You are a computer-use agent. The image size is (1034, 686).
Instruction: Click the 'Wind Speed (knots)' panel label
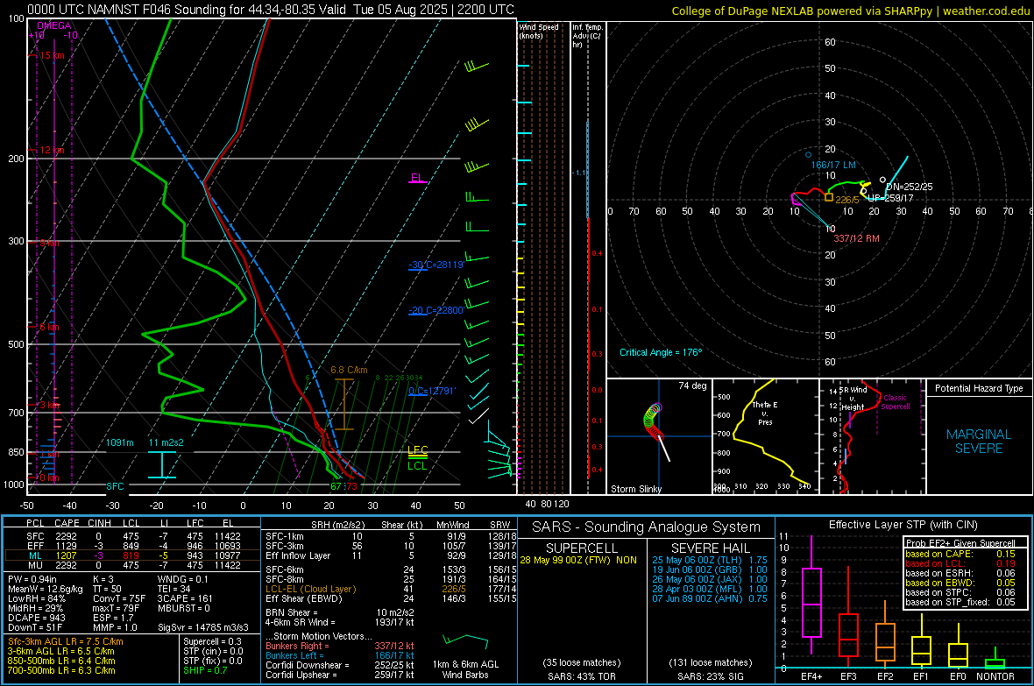[539, 31]
